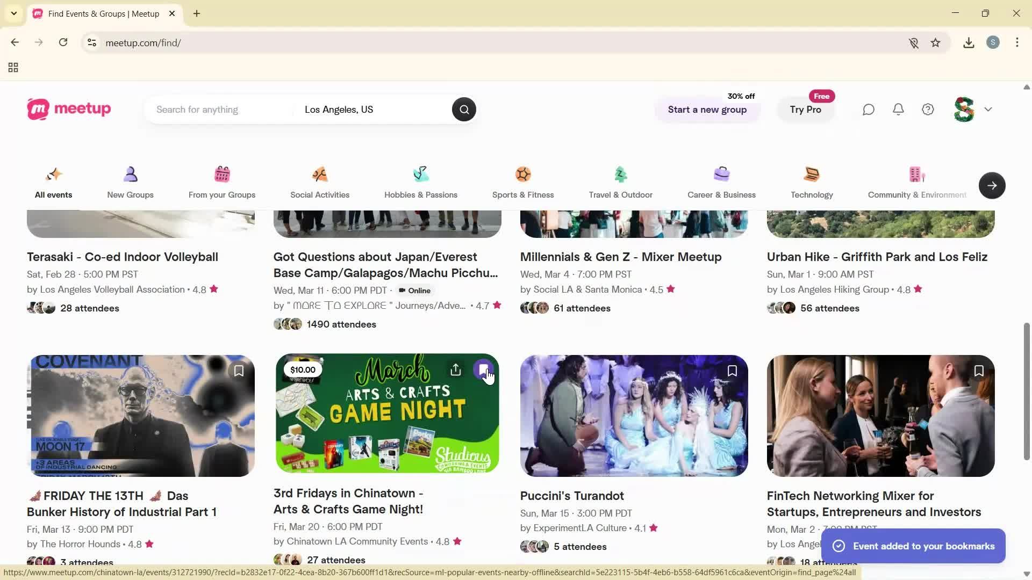Open the messages chat icon

869,110
